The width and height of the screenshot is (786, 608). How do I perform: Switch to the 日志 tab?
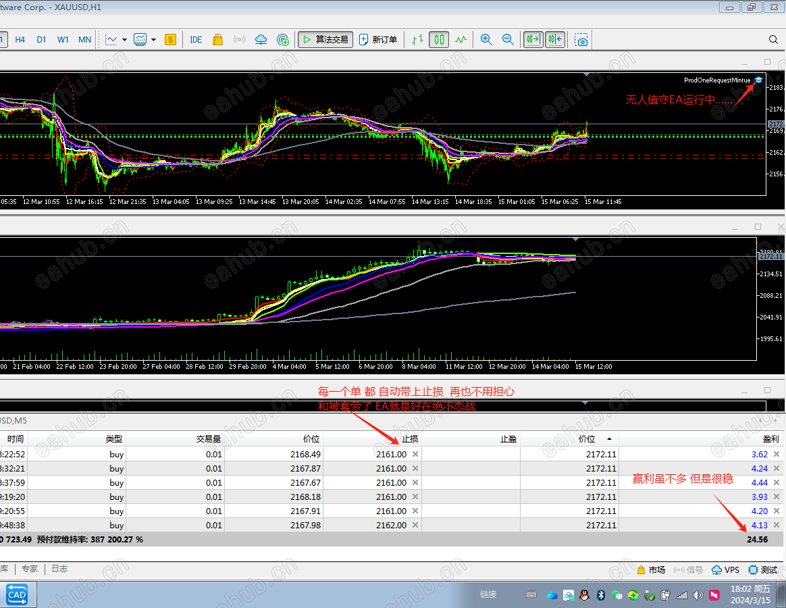tap(59, 569)
